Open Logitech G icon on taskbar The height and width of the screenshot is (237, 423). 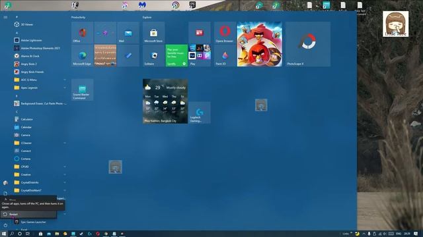coord(90,234)
